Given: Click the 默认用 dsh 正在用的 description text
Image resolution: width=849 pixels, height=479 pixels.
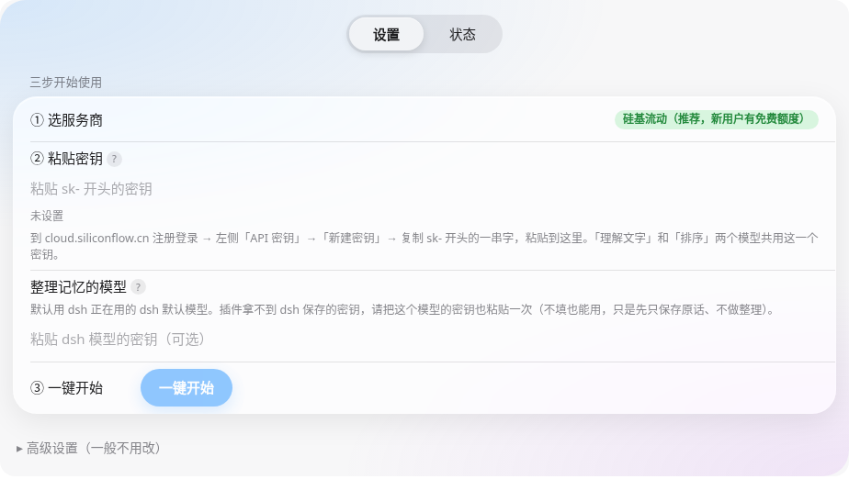Looking at the screenshot, I should click(404, 310).
